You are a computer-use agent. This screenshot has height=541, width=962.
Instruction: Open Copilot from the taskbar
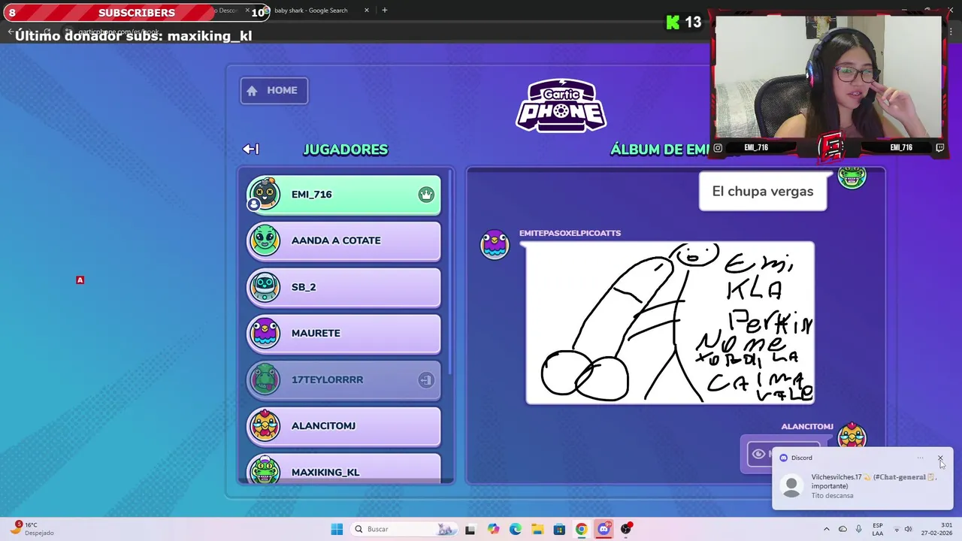pos(493,529)
